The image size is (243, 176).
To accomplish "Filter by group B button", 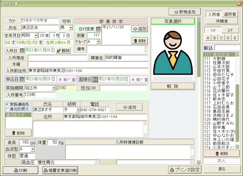I will pyautogui.click(x=215, y=38).
